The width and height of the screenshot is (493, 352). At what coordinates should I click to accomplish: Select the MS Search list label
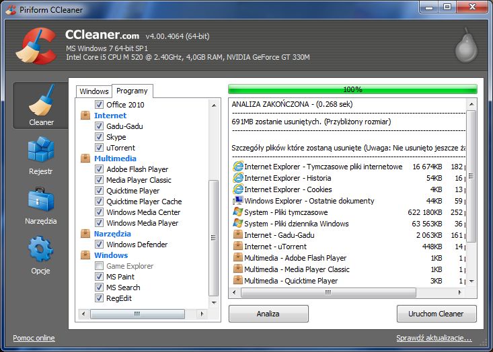point(123,288)
